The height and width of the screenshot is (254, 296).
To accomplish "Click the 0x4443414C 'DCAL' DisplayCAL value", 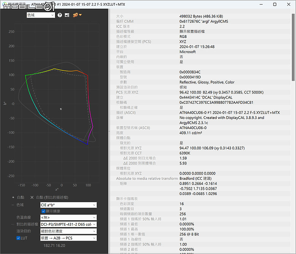I will point(206,97).
